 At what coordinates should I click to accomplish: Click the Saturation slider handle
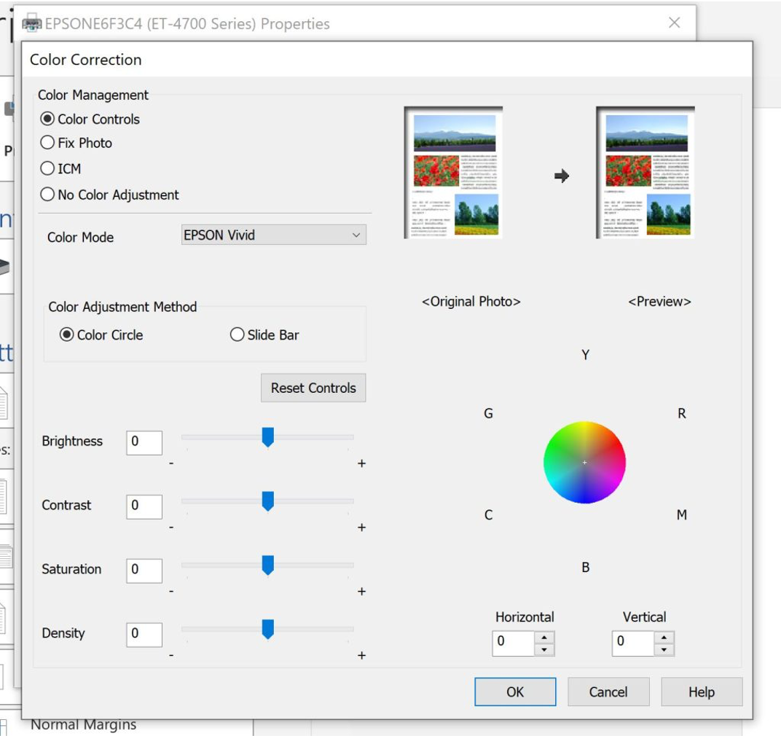click(269, 565)
